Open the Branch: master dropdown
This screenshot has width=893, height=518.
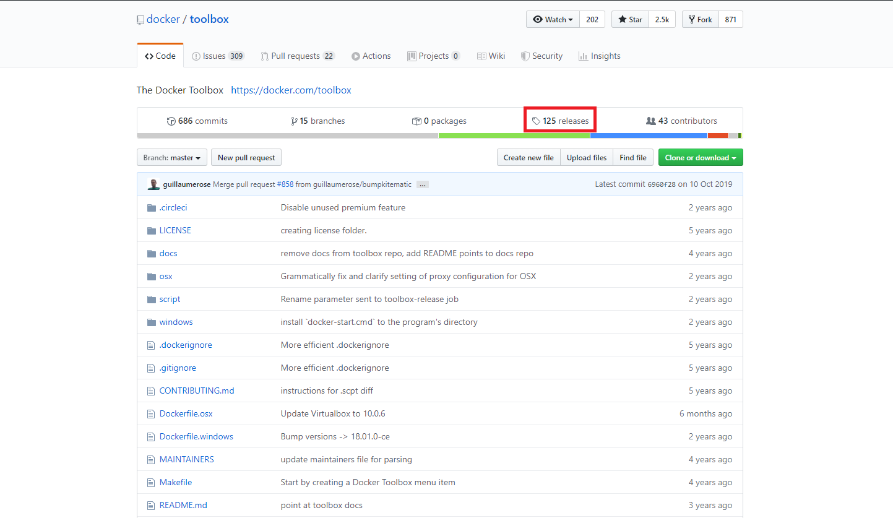(171, 158)
